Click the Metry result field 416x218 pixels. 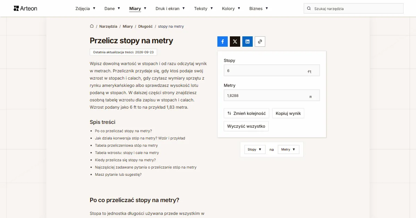click(272, 96)
